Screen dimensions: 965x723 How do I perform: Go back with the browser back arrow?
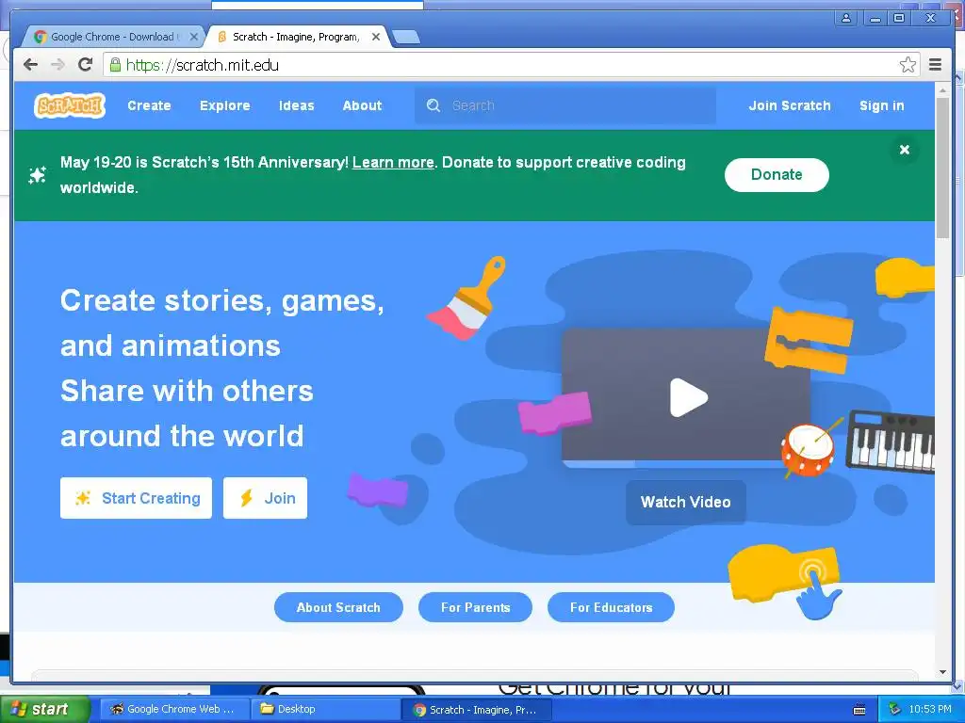point(31,65)
